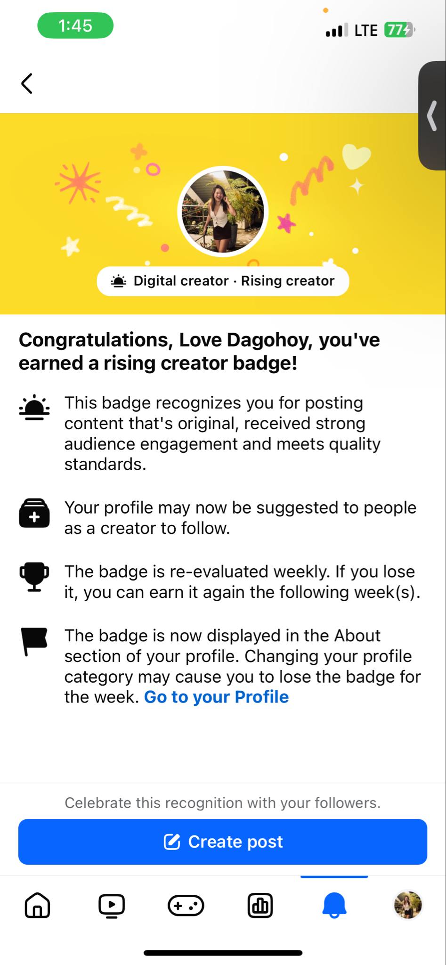The image size is (446, 965).
Task: Open the Gaming controller tab
Action: click(x=186, y=906)
